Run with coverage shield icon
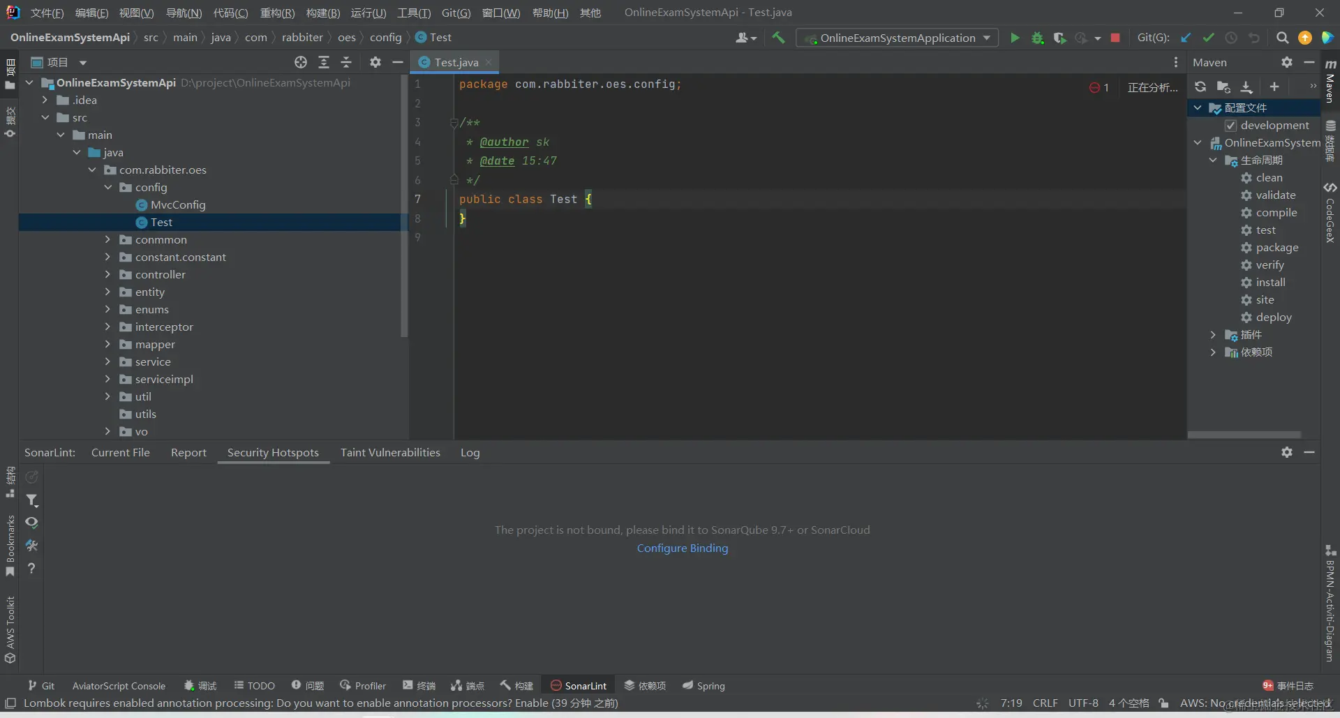Viewport: 1340px width, 718px height. point(1060,38)
